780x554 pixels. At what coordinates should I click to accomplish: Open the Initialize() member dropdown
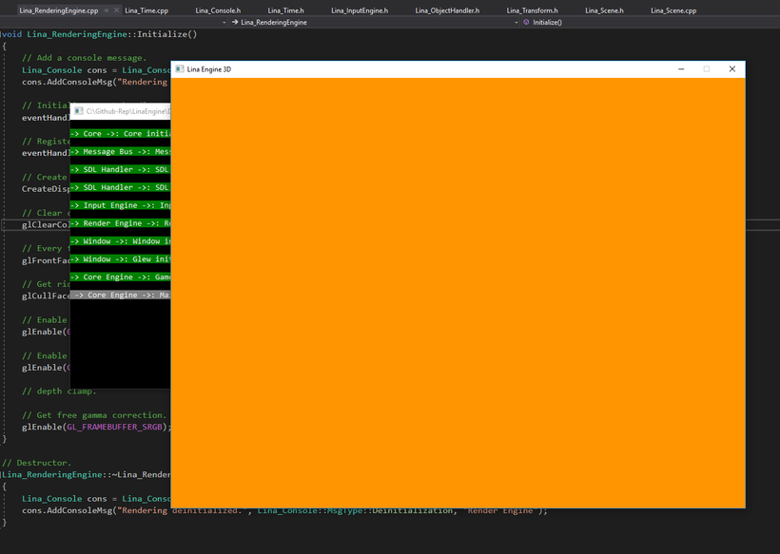click(x=650, y=23)
